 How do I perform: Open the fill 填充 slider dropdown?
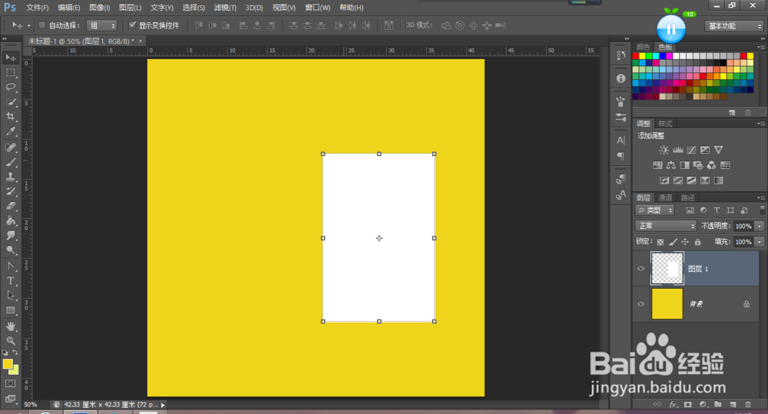pyautogui.click(x=760, y=241)
